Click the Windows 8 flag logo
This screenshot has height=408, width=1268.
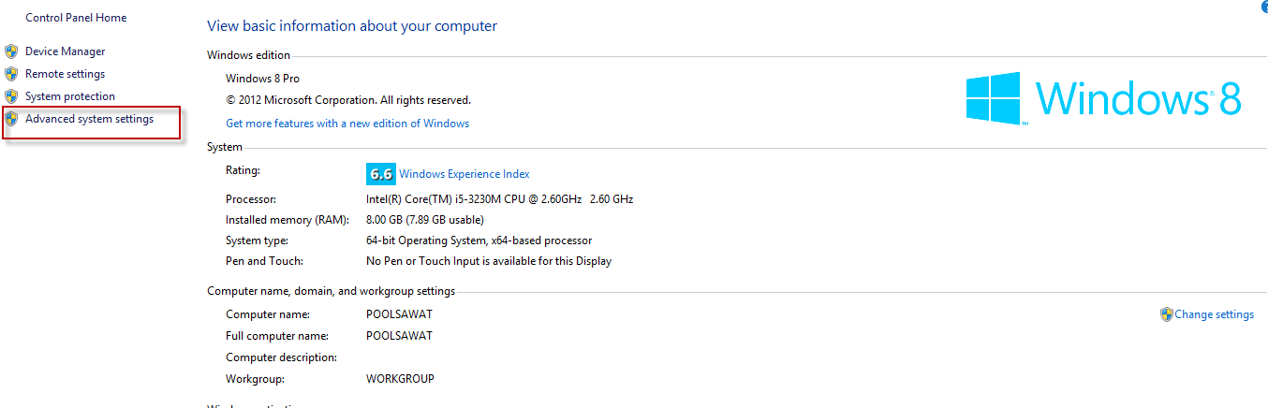click(994, 98)
